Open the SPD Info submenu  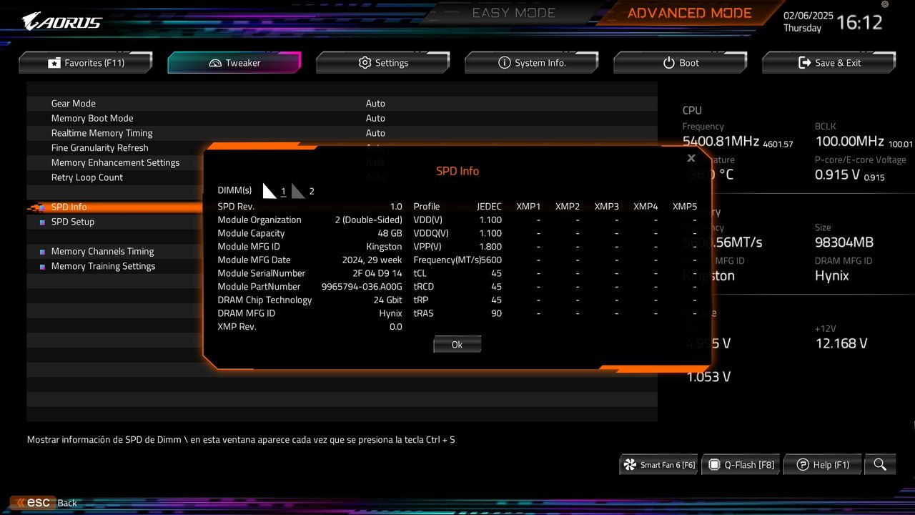[69, 207]
